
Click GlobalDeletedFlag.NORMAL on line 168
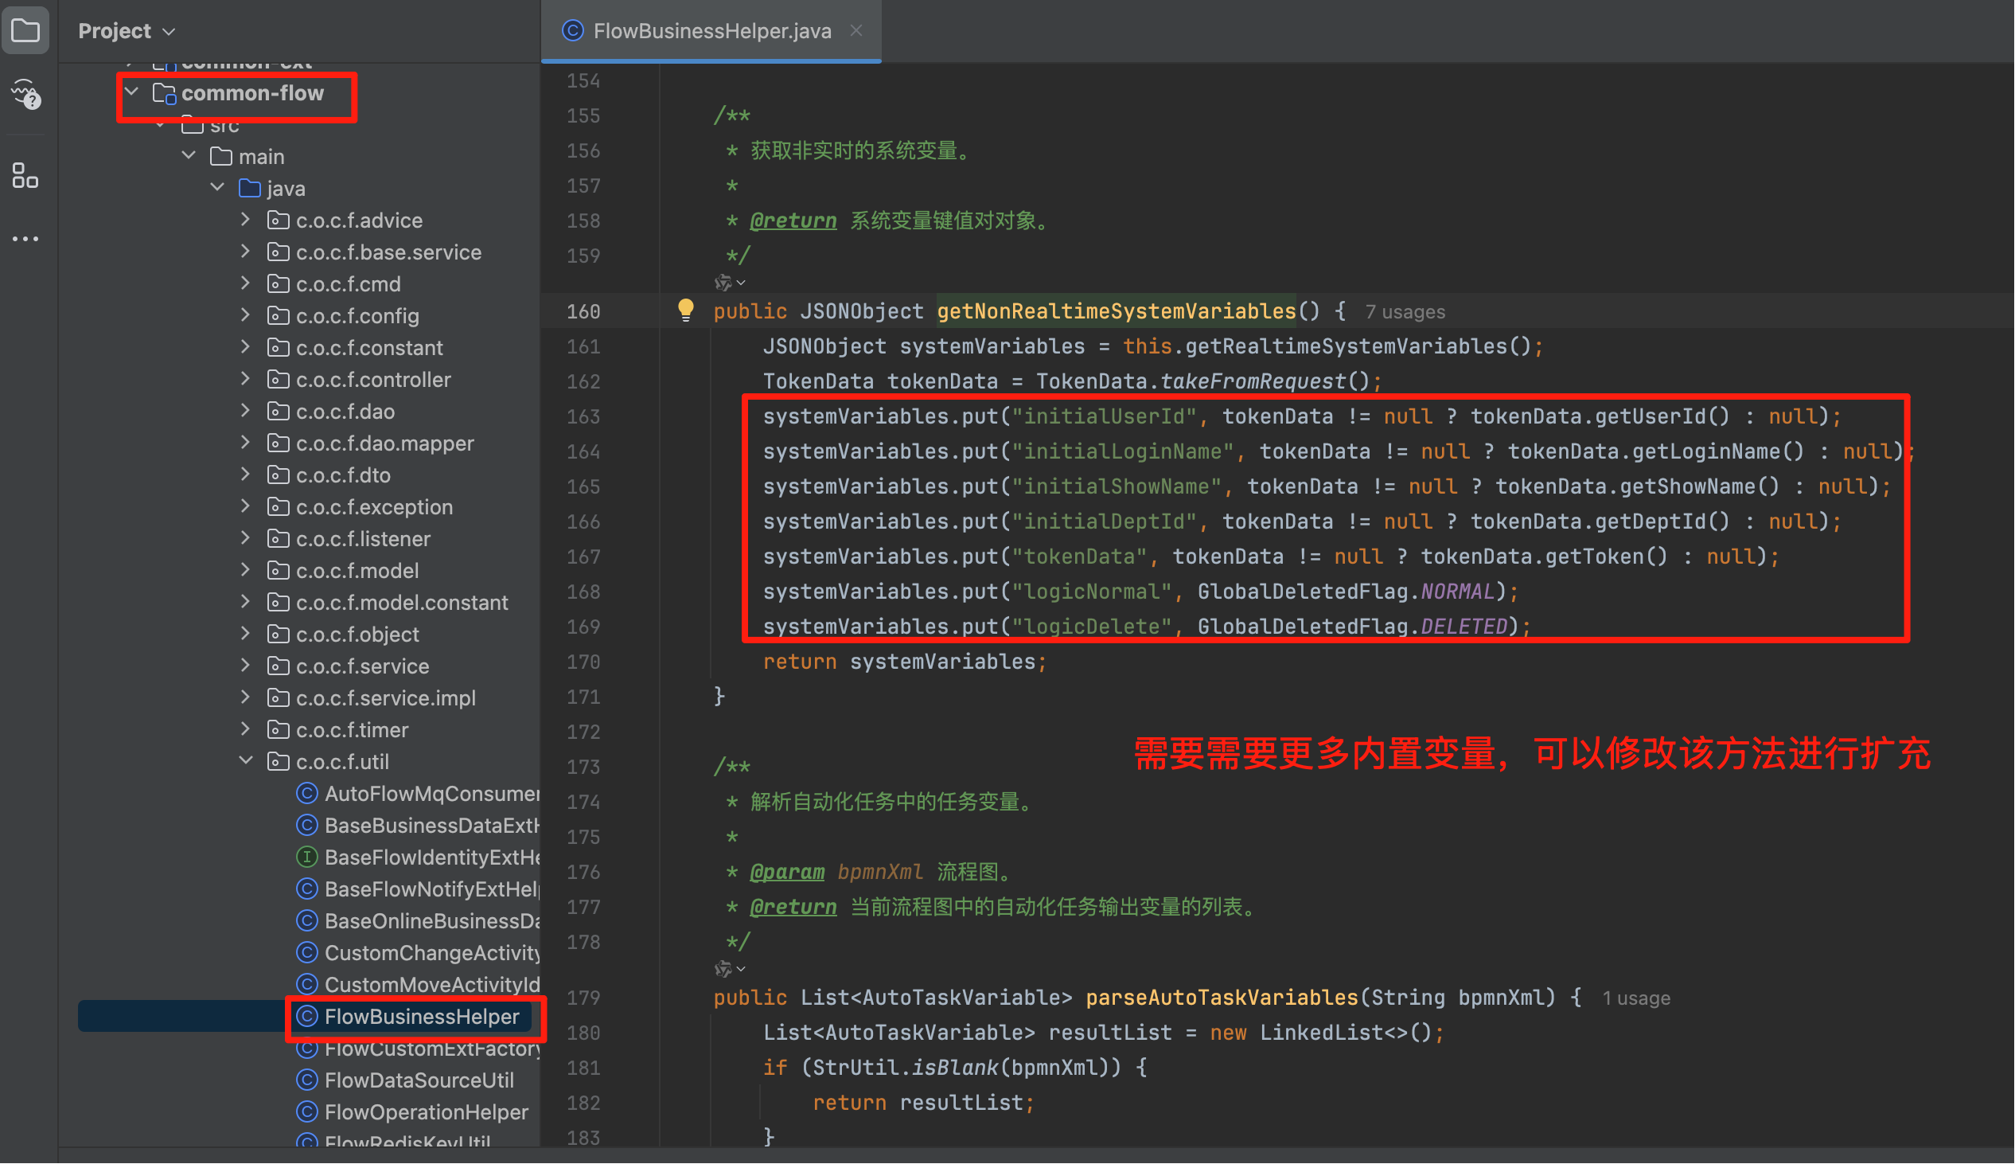click(1347, 592)
